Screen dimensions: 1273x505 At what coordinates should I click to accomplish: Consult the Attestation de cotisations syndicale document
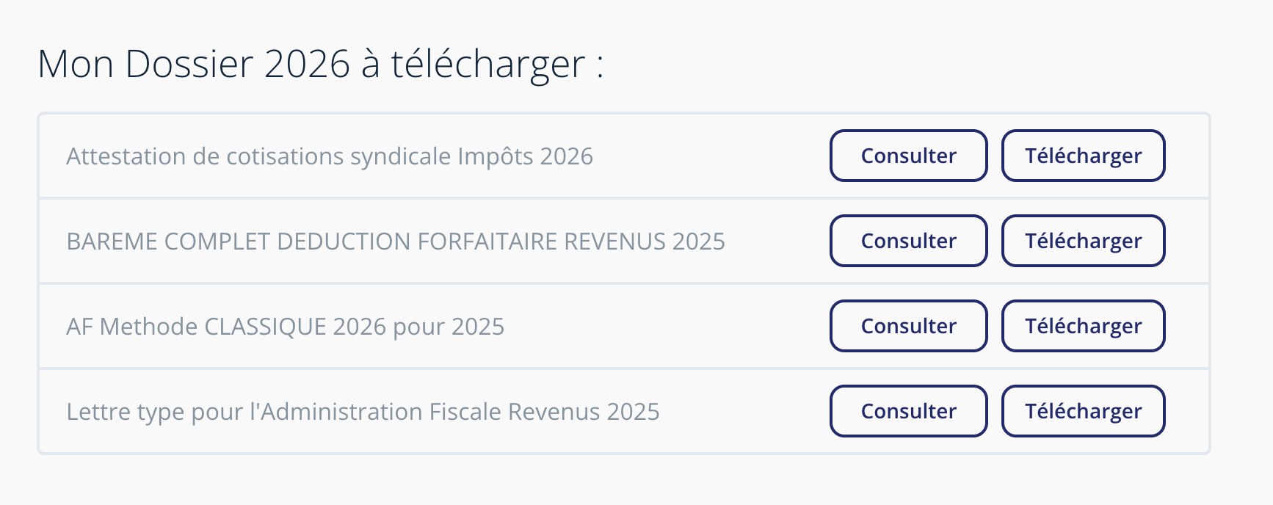908,156
